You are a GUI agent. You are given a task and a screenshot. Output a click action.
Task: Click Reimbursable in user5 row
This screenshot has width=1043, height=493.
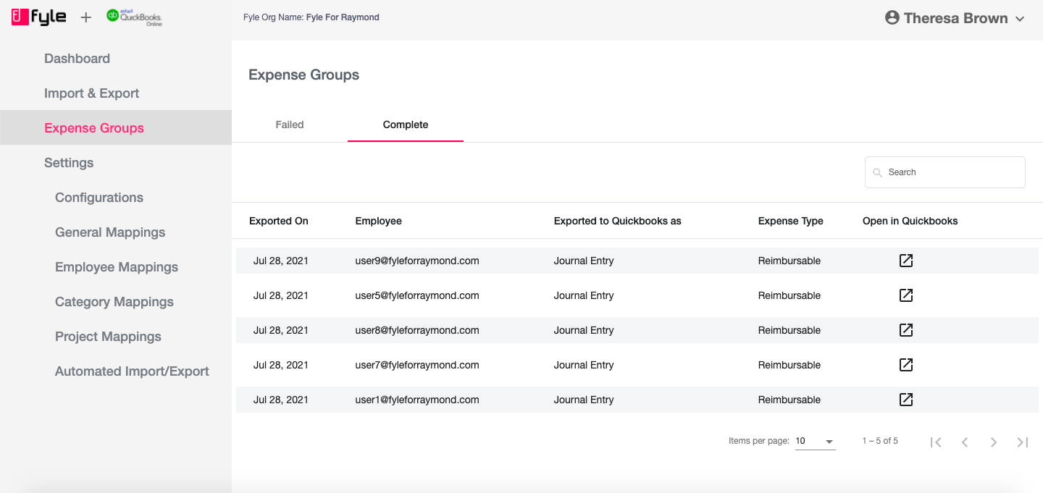pyautogui.click(x=789, y=295)
